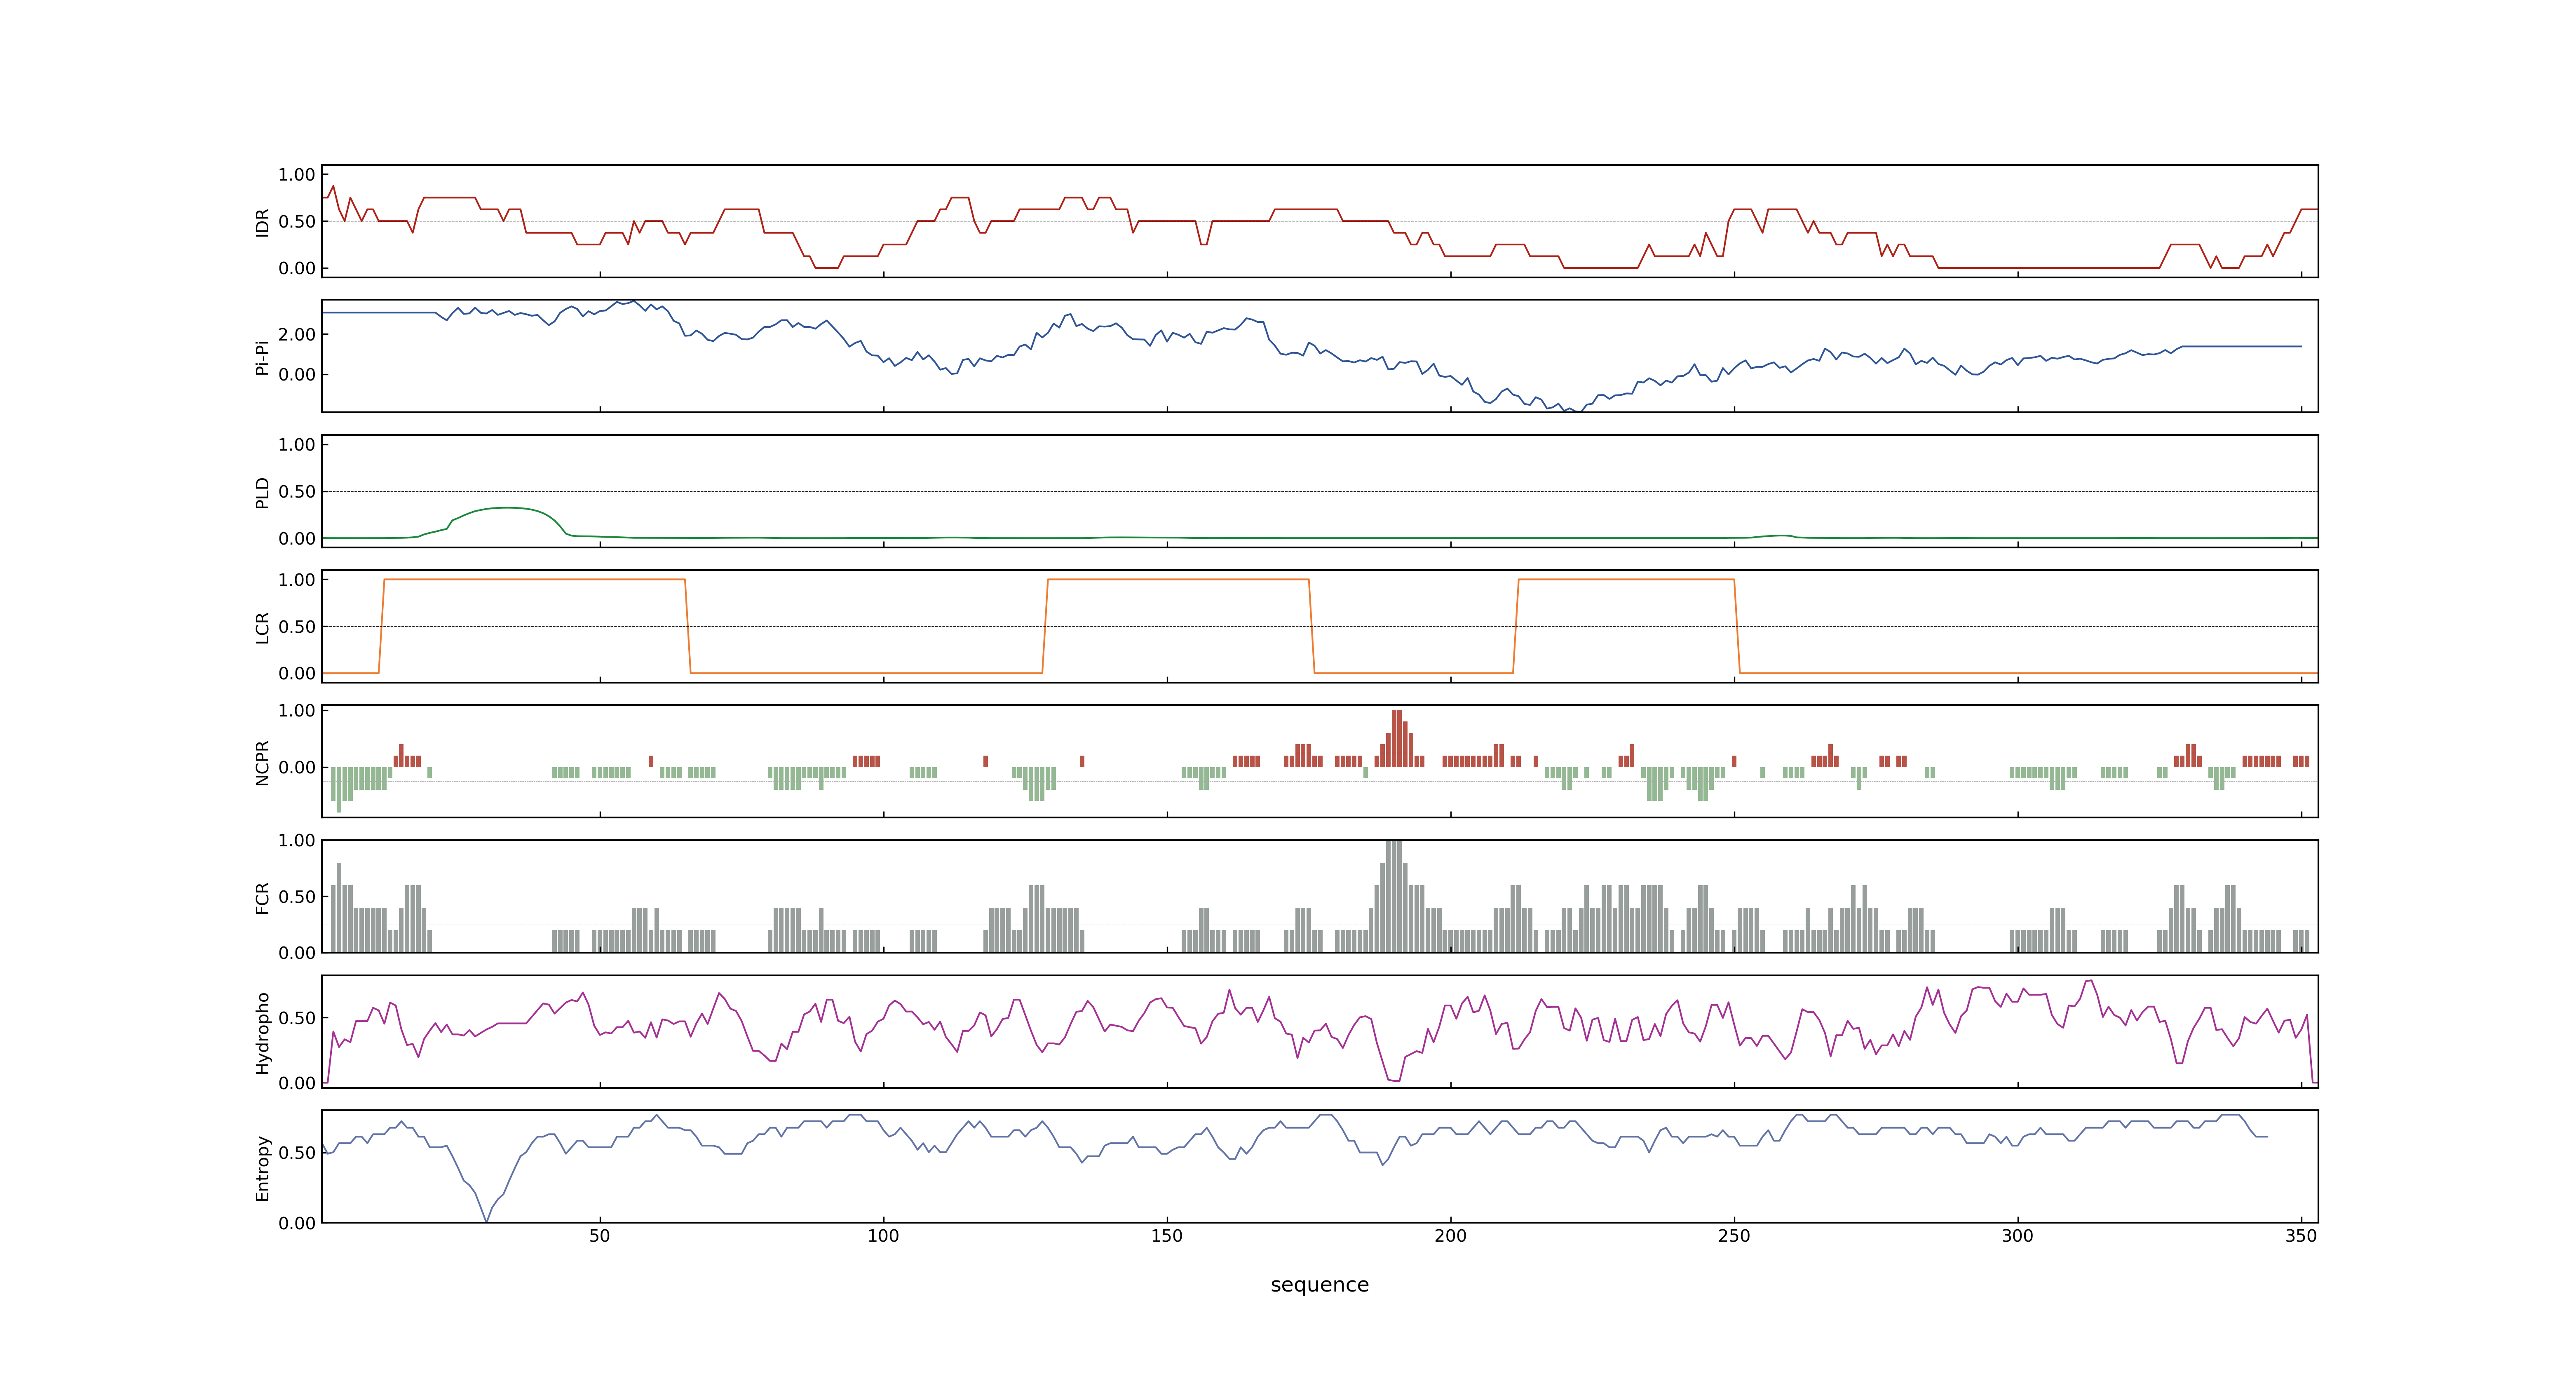This screenshot has width=2576, height=1374.
Task: Select the Pi-Pi y-axis label
Action: tap(262, 357)
